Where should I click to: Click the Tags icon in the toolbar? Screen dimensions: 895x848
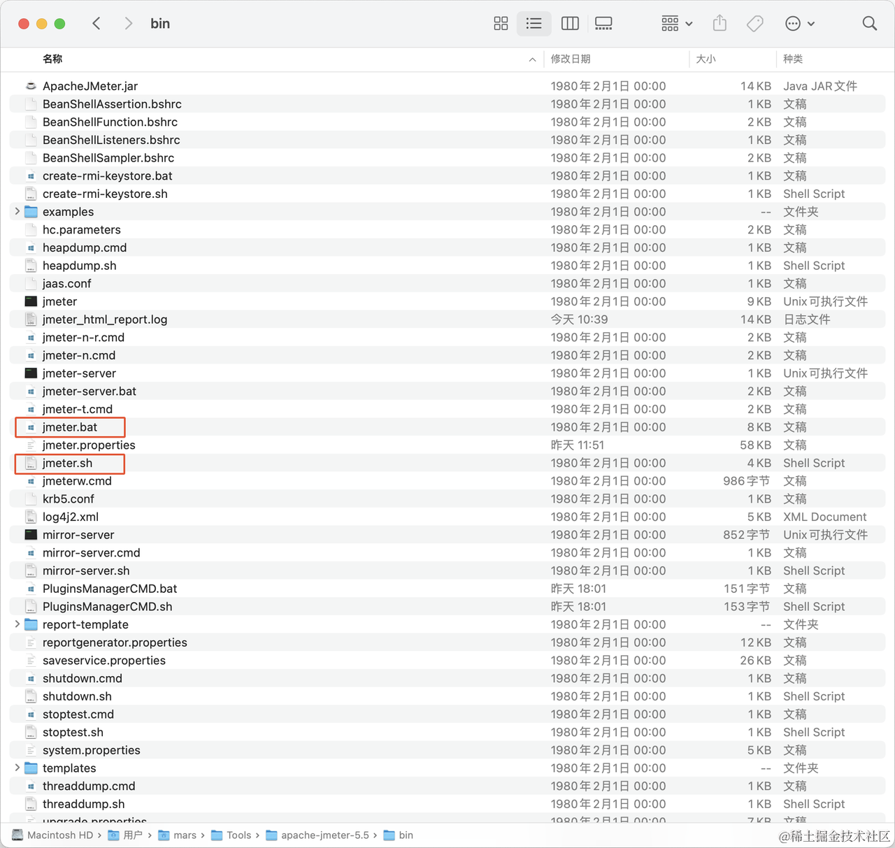click(755, 23)
